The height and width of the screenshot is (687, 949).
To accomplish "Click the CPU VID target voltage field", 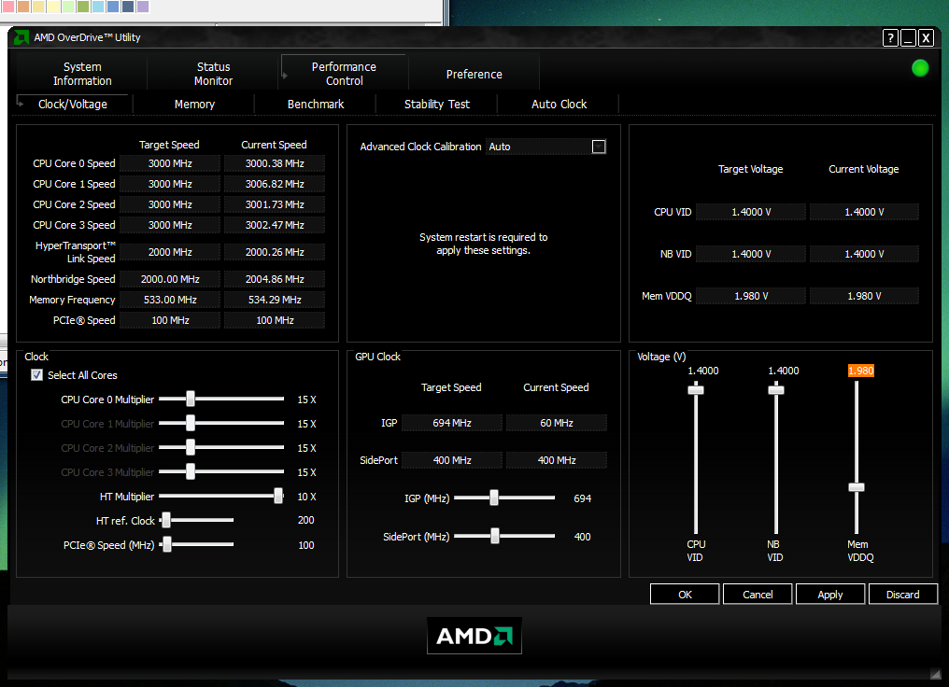I will click(751, 212).
